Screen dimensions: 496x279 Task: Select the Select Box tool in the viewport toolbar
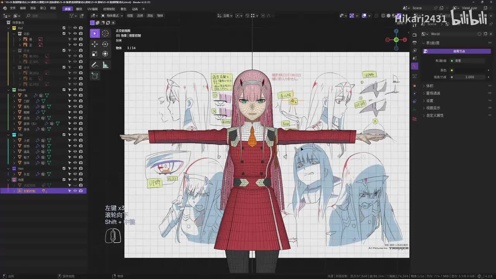click(95, 33)
